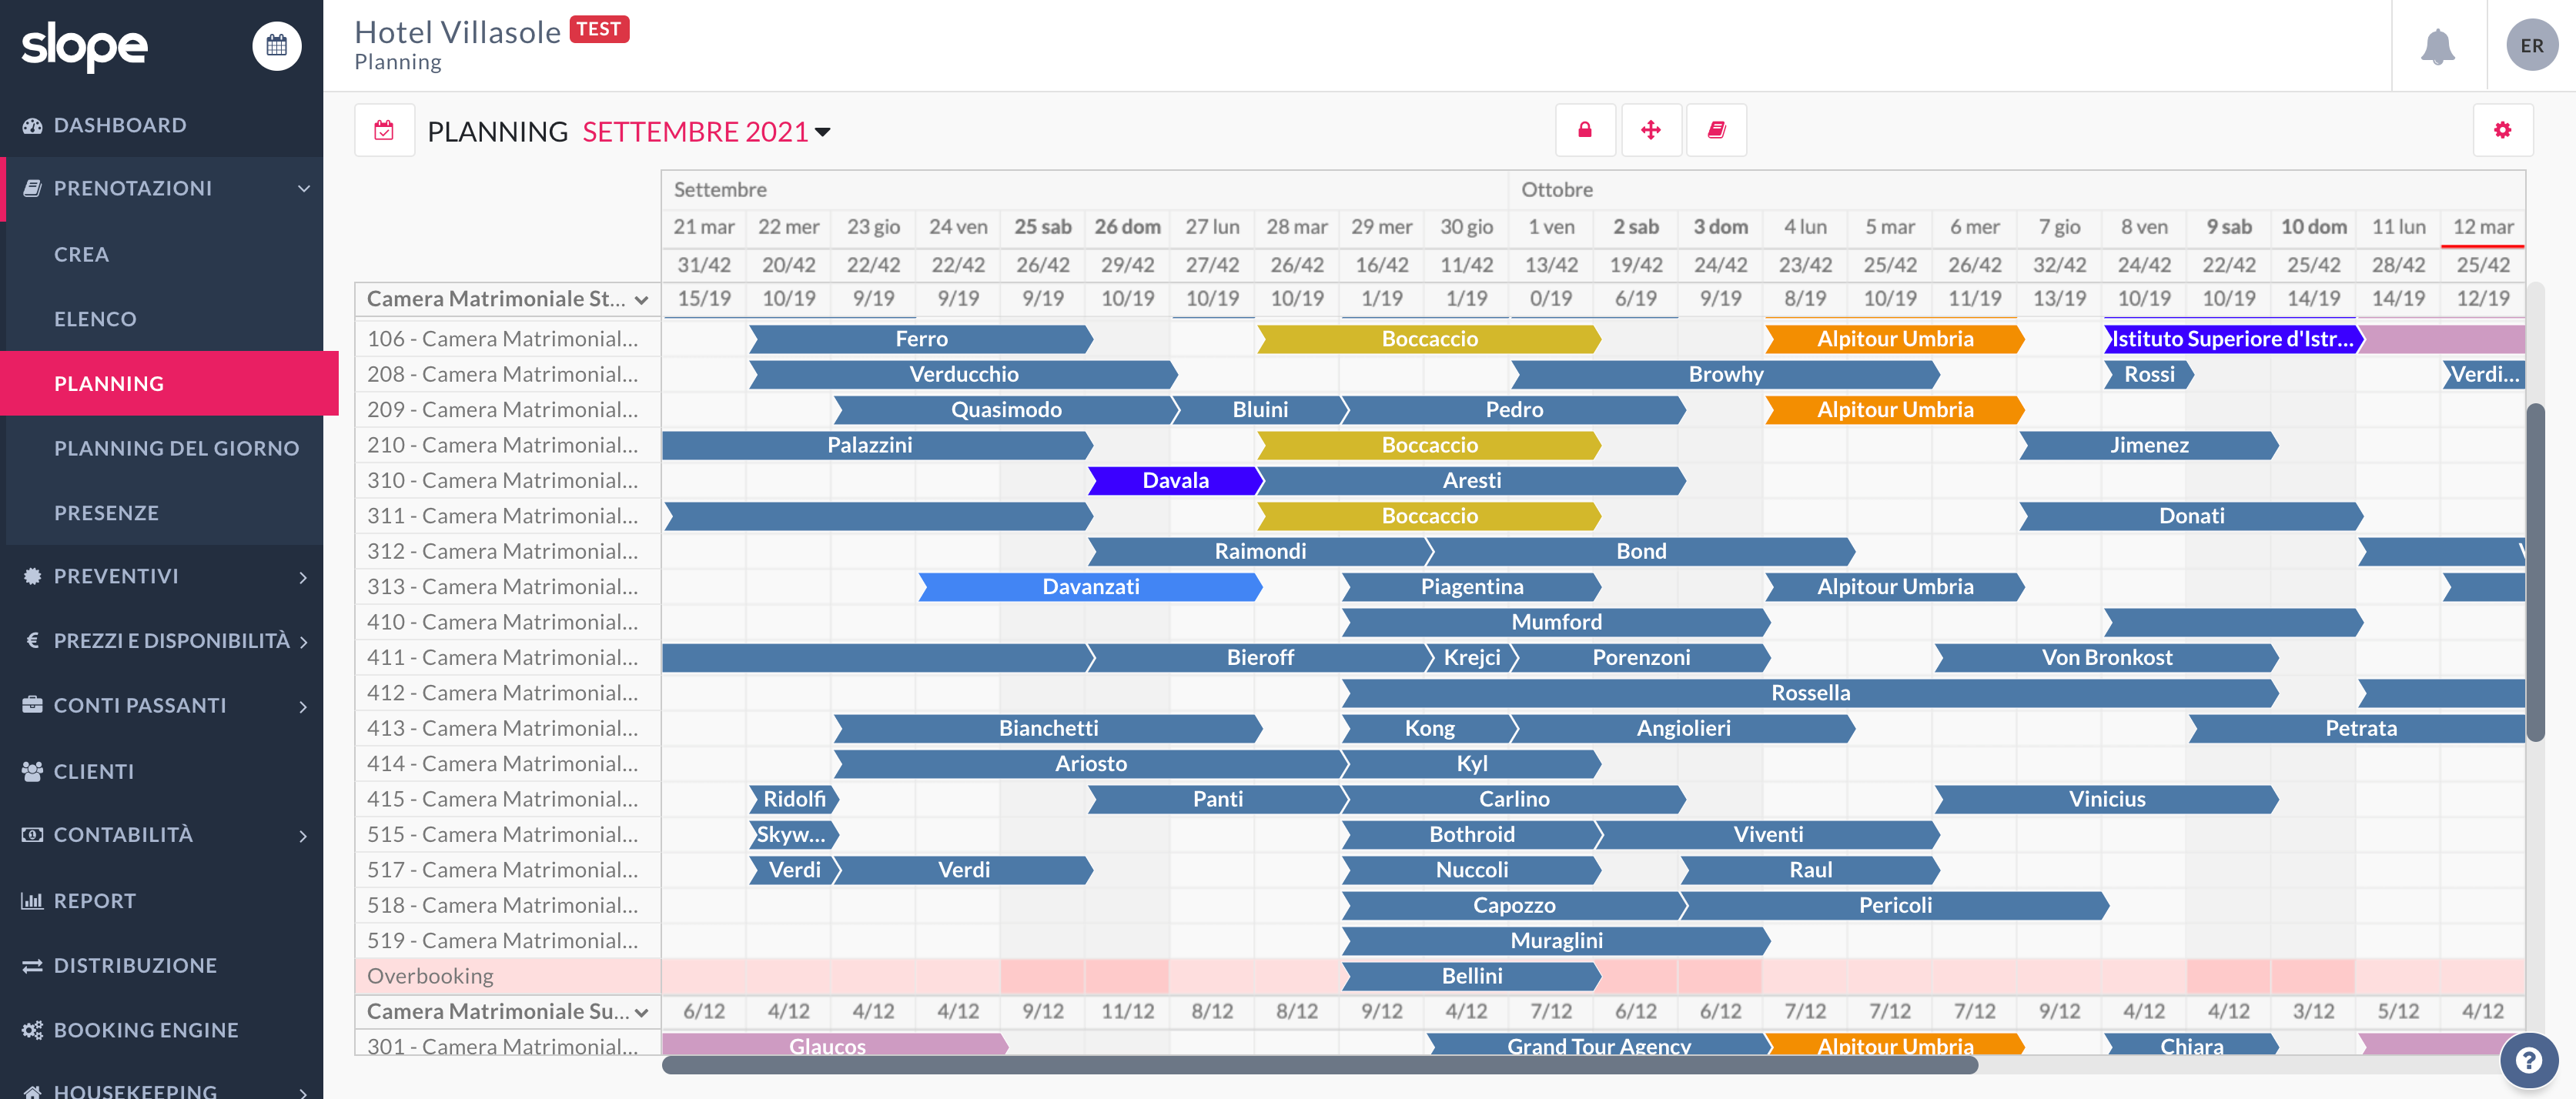Open the calendar icon beside slope logo
Screen dimensions: 2576x1099
click(277, 46)
